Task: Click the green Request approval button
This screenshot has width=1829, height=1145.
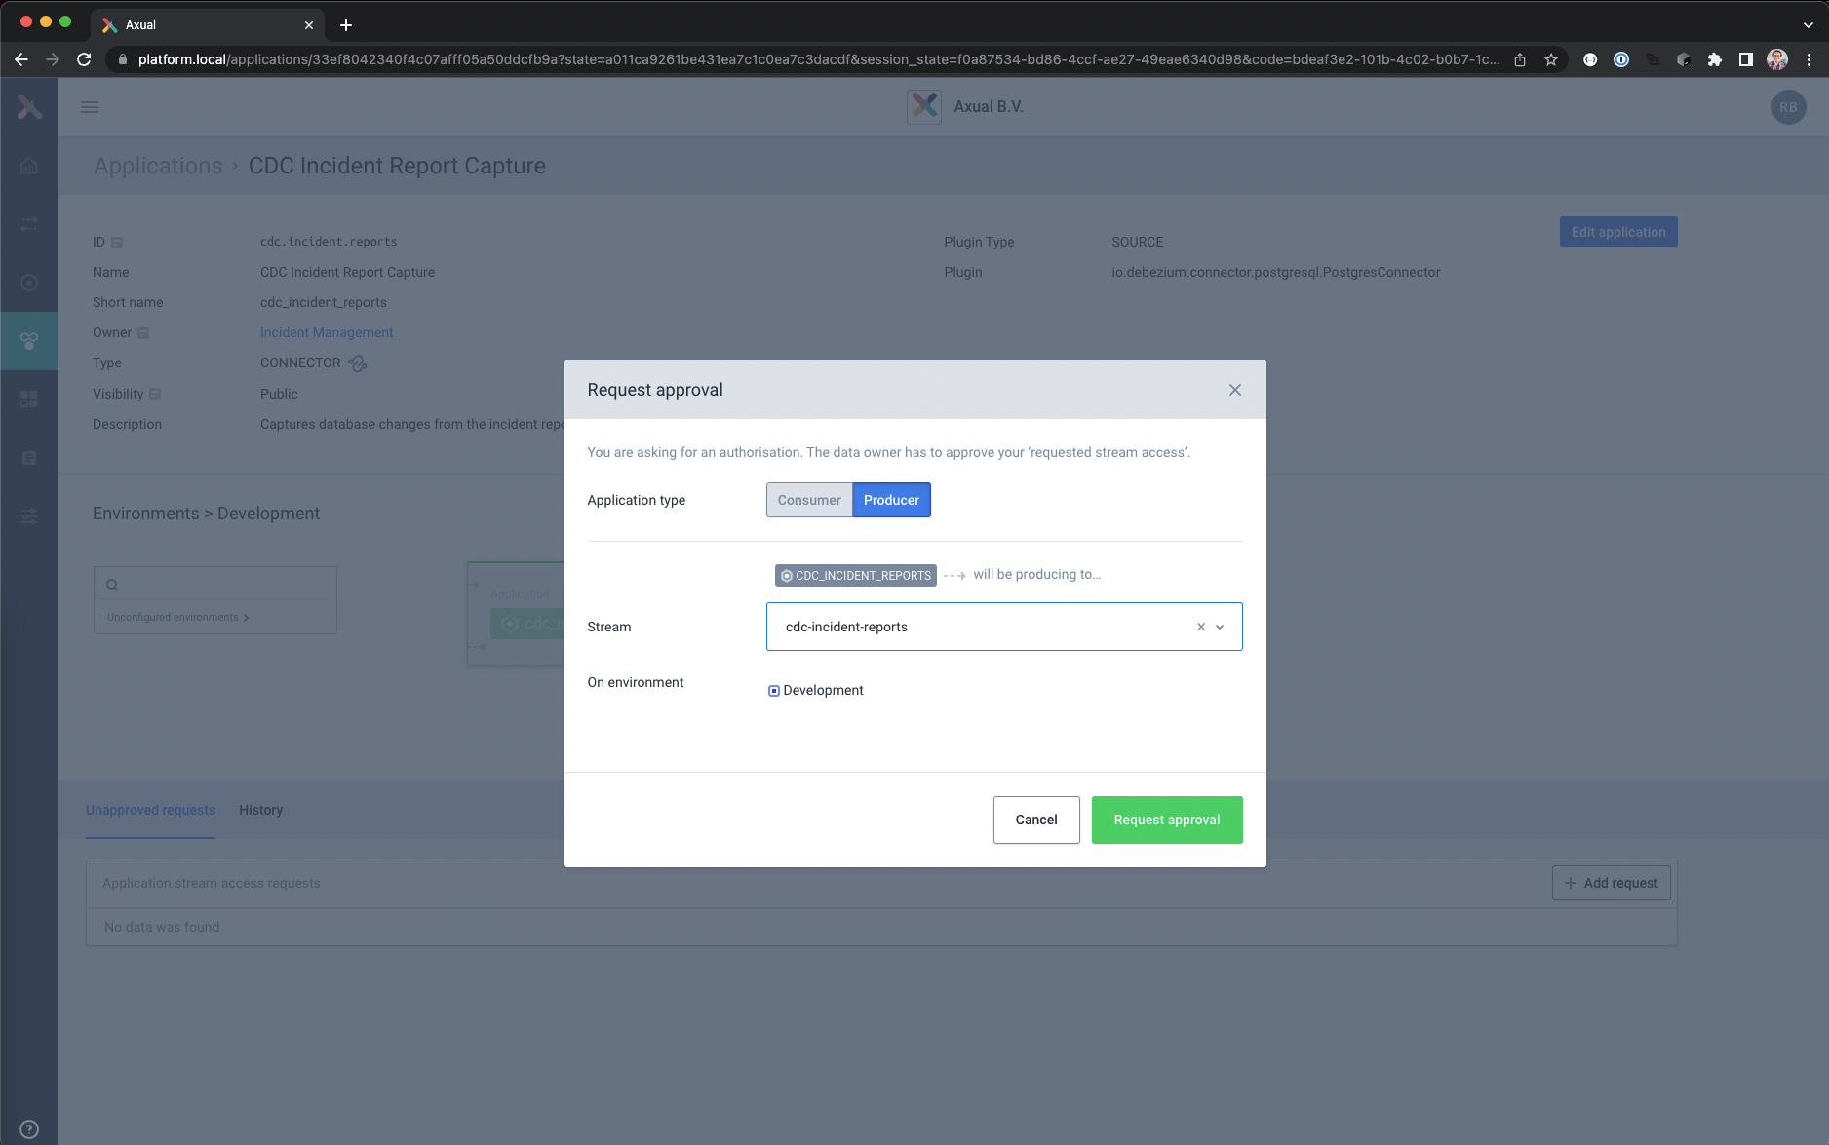Action: tap(1167, 820)
